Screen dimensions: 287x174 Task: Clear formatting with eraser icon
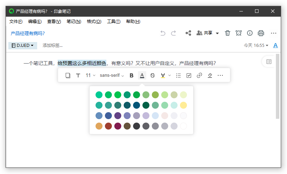[210, 75]
